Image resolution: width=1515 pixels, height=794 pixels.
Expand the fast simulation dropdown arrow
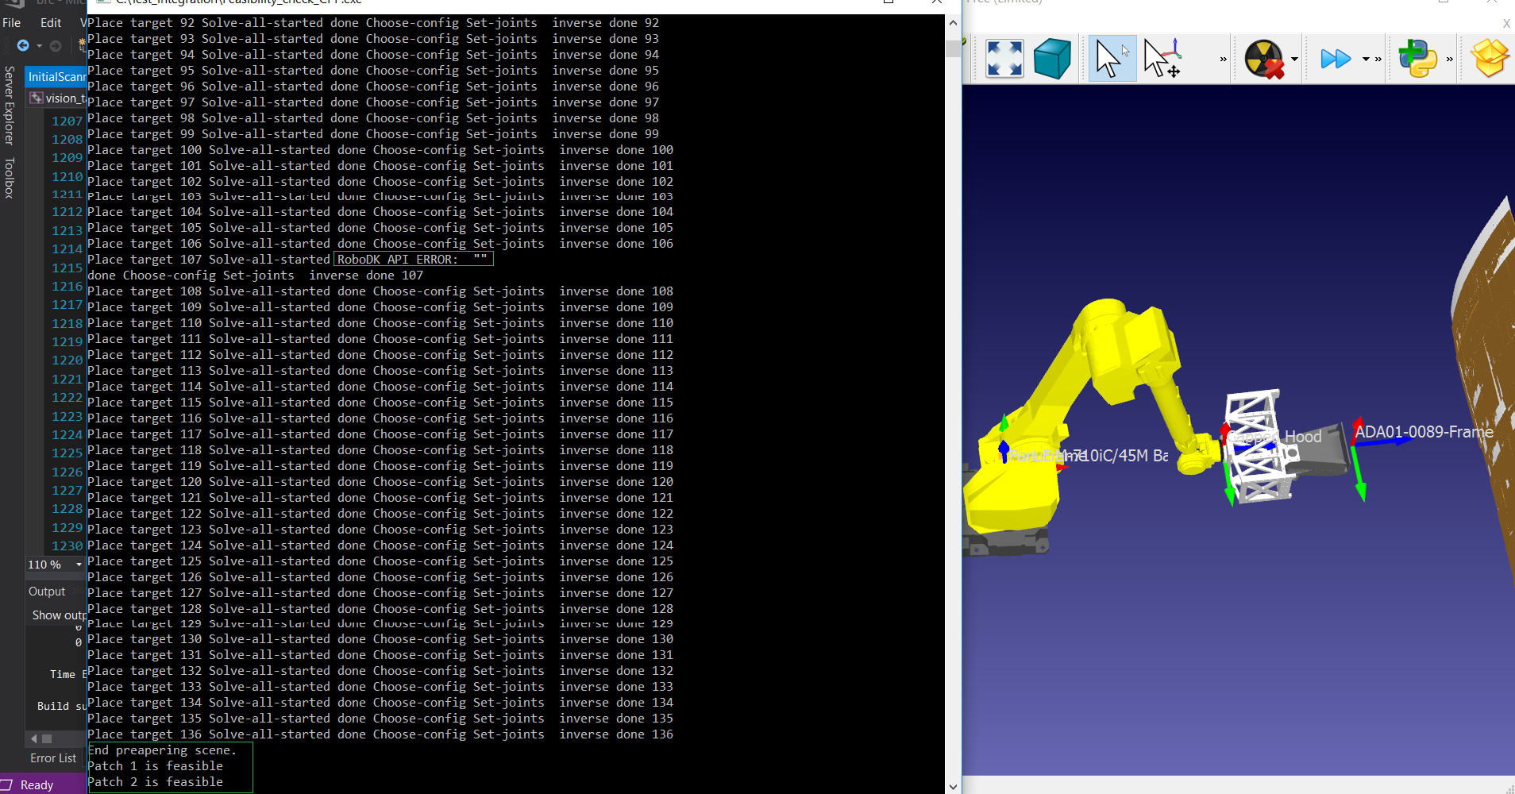tap(1366, 59)
